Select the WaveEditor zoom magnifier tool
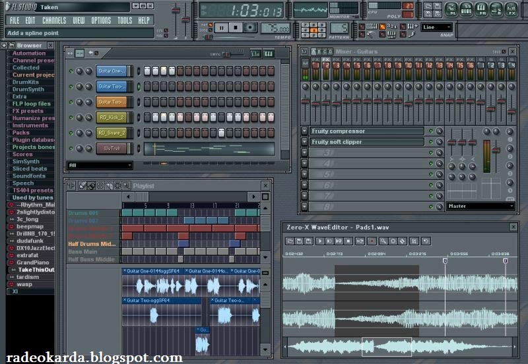Image resolution: width=528 pixels, height=364 pixels. tap(383, 241)
